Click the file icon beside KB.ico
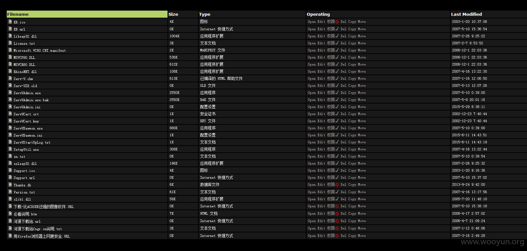Screen dimensions: 527x251 [x=10, y=22]
